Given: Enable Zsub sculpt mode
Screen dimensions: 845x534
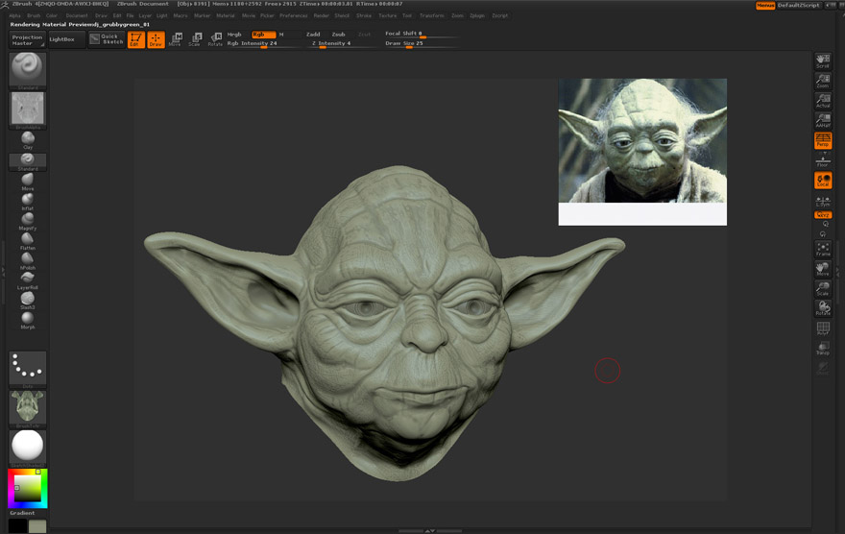Looking at the screenshot, I should [x=338, y=35].
